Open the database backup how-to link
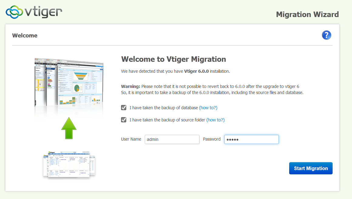Image resolution: width=352 pixels, height=199 pixels. 208,108
